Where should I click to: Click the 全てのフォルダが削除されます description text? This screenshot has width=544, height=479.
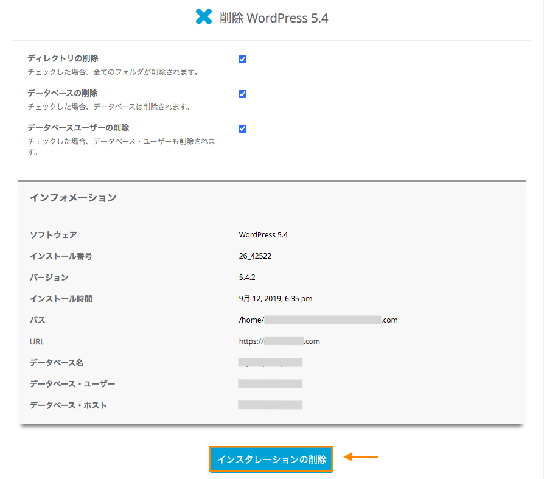pos(113,72)
